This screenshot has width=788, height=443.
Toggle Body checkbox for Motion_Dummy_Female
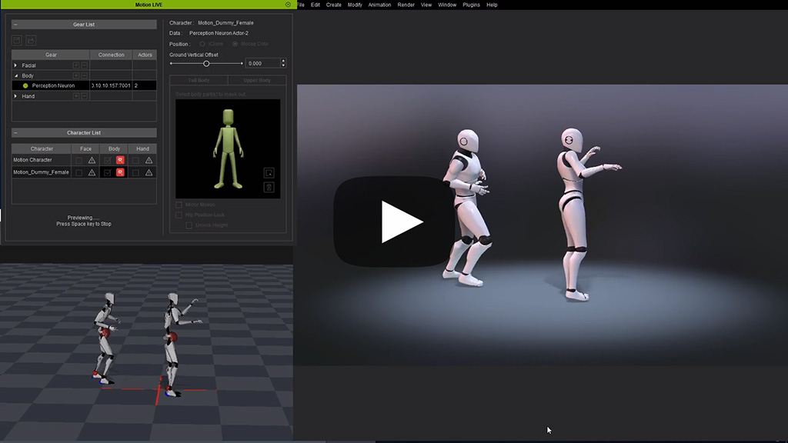tap(108, 172)
